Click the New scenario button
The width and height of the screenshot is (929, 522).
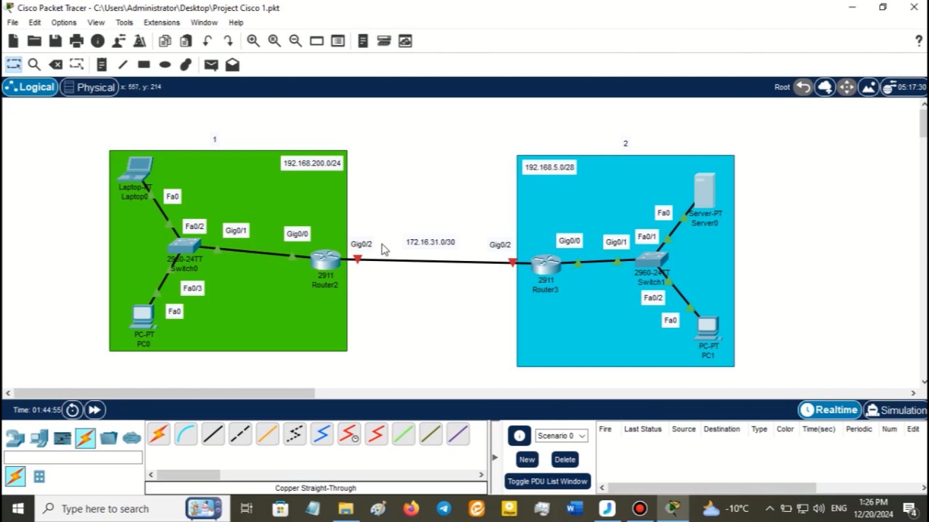coord(527,460)
